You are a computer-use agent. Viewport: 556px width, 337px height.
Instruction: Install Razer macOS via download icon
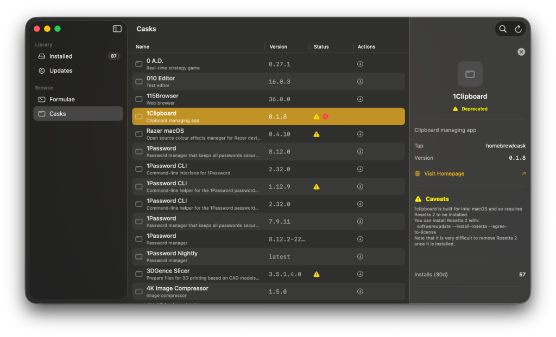tap(360, 134)
